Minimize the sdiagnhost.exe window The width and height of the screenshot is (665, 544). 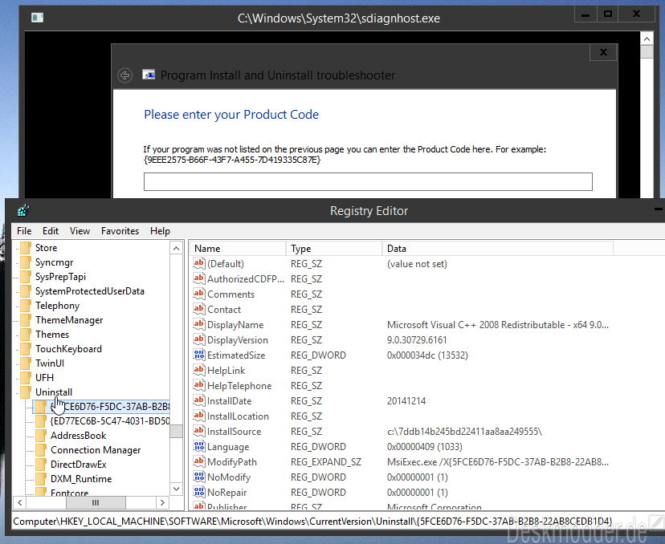coord(585,14)
